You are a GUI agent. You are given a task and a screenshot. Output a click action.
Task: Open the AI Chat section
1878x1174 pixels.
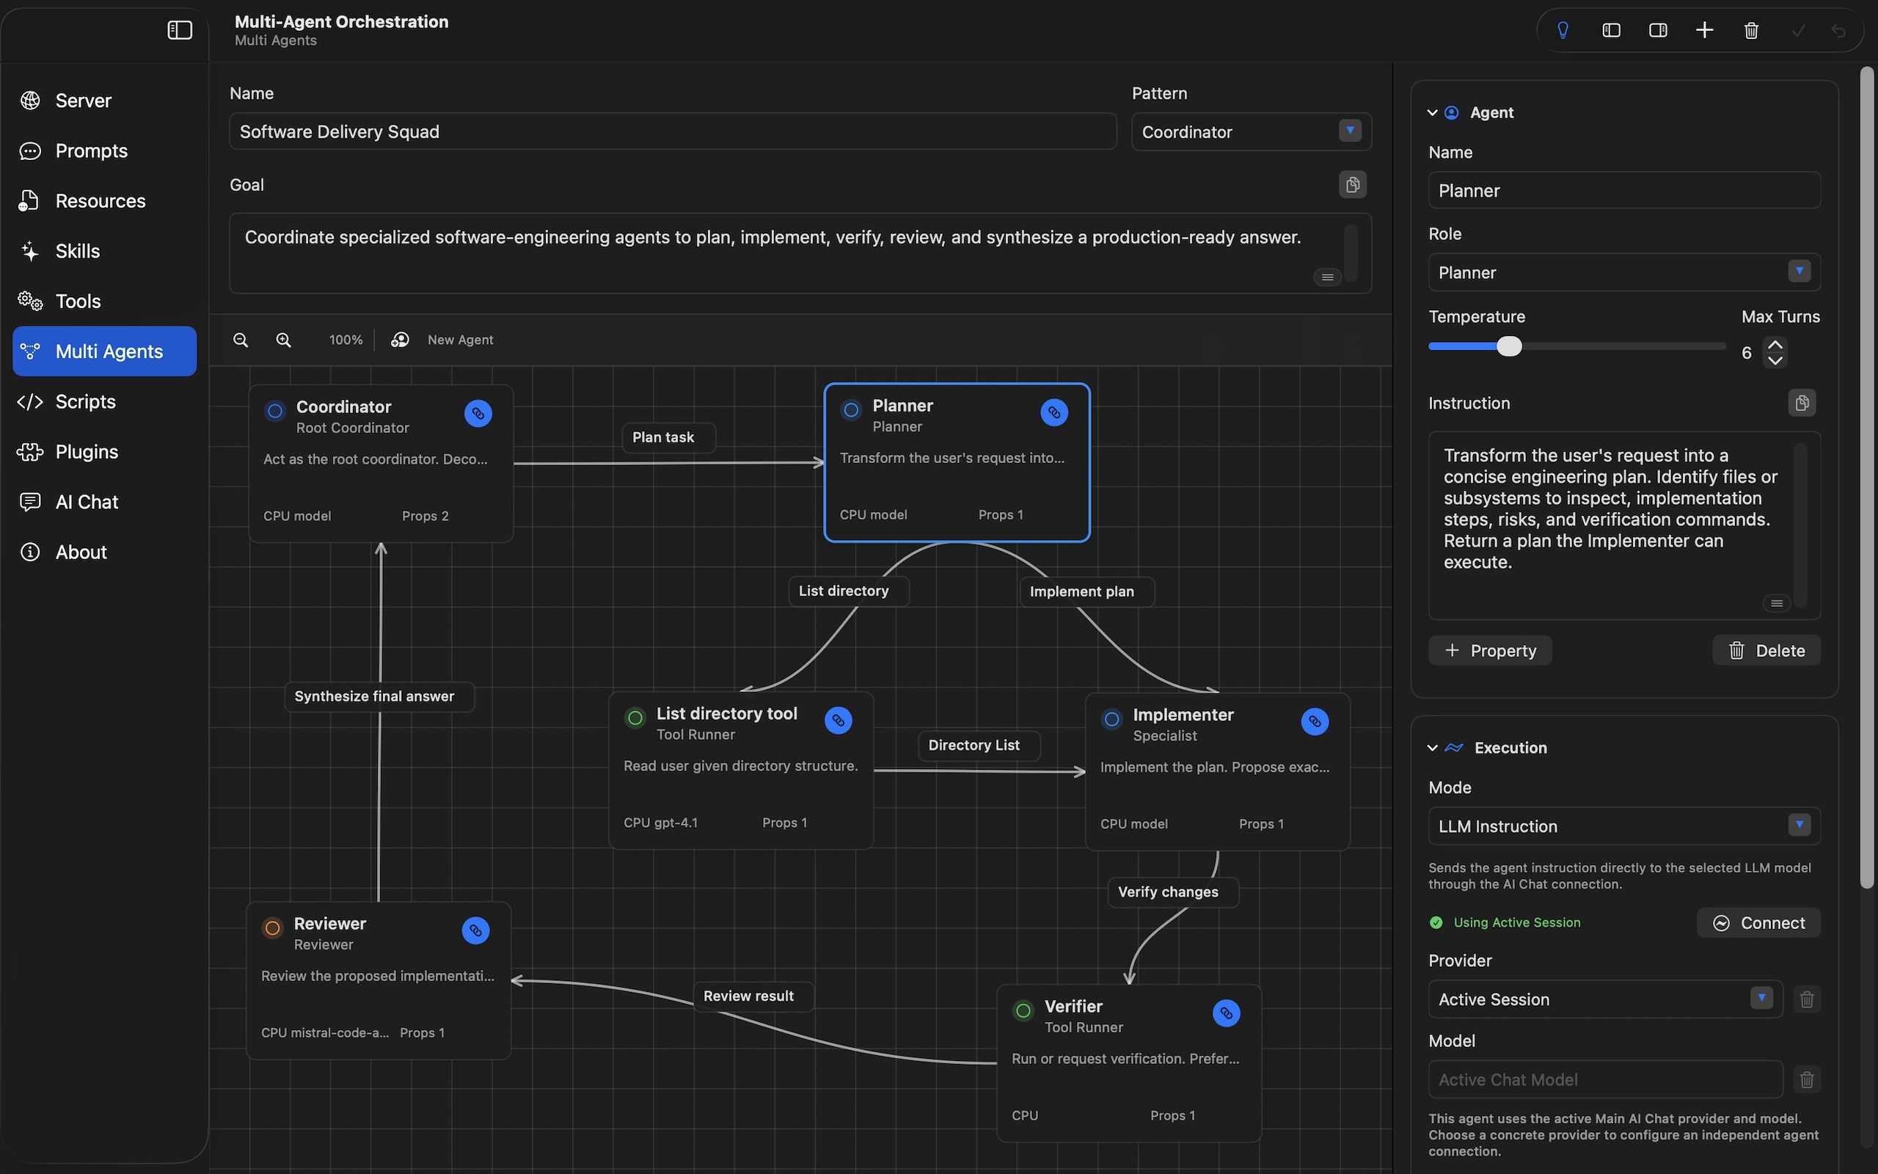[x=105, y=502]
